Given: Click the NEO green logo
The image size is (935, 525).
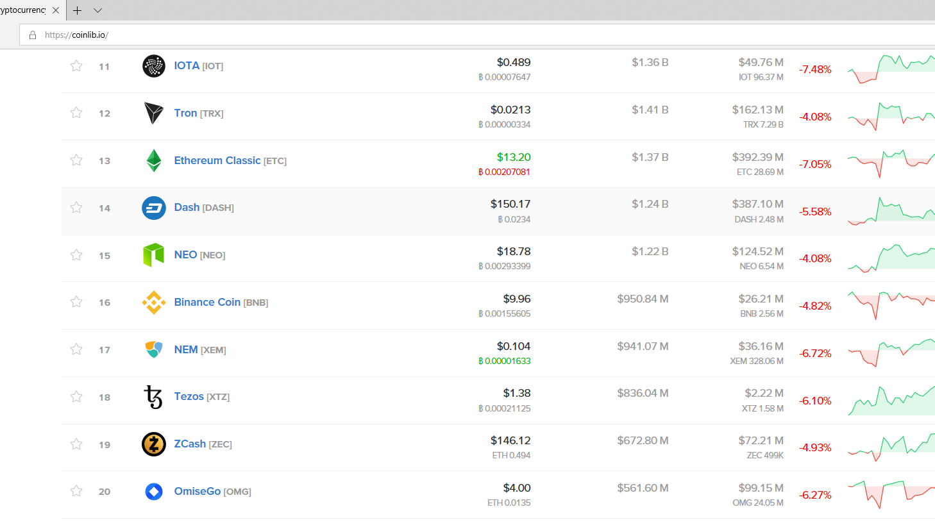Looking at the screenshot, I should (154, 255).
